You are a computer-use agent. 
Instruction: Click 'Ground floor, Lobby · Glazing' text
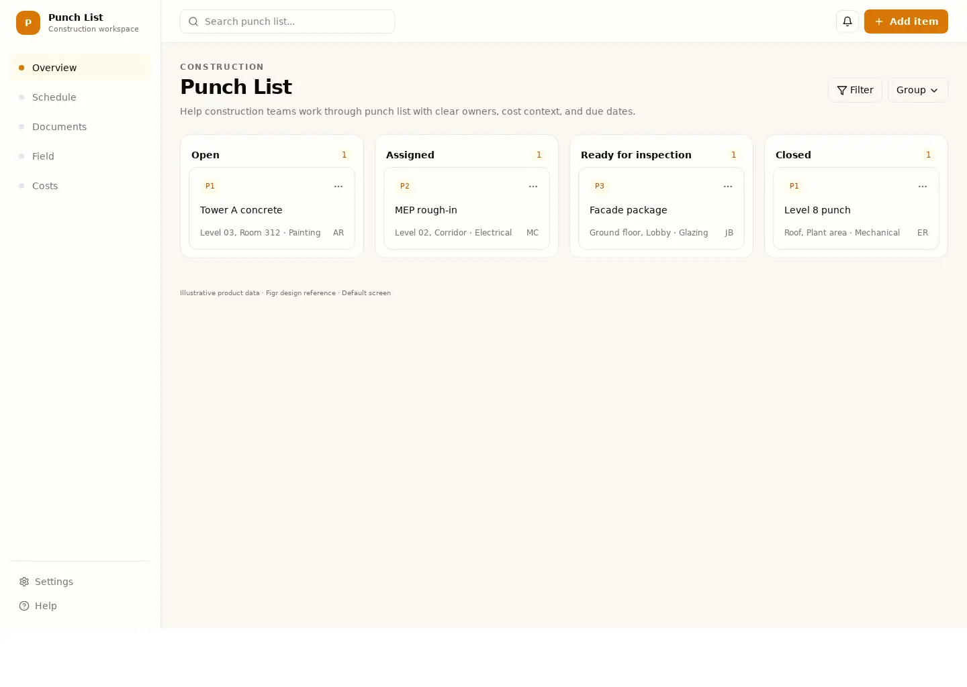click(649, 233)
